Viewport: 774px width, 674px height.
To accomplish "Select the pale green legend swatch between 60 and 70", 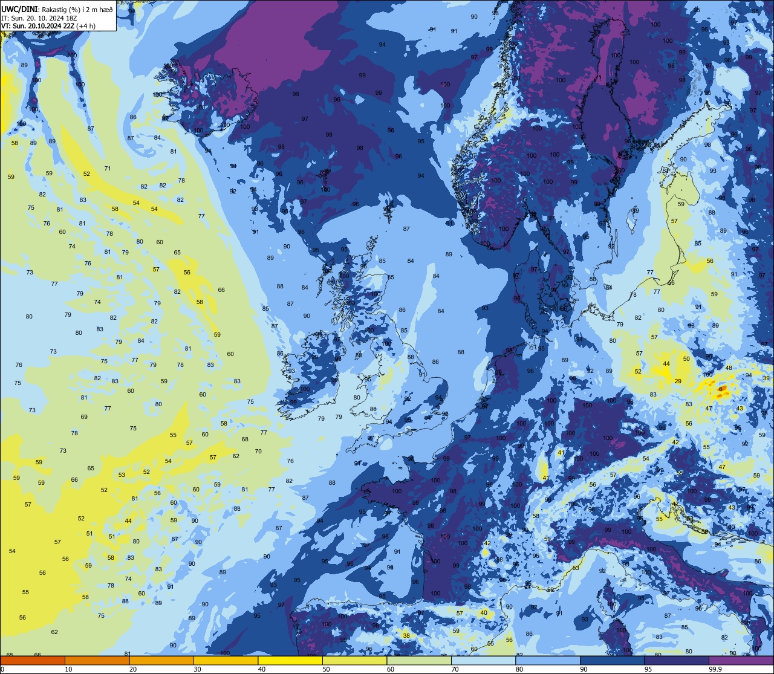I will [419, 660].
